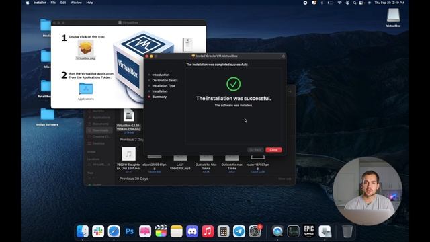Launch Music app from the Dock
Viewport: 430px width, 242px height.
208,231
